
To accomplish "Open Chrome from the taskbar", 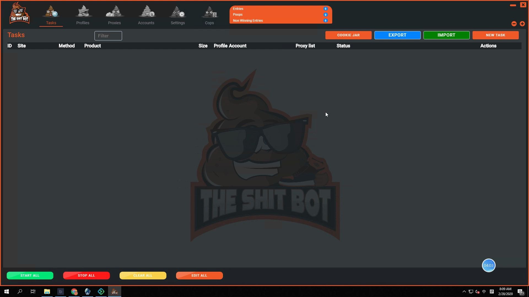I will tap(74, 291).
